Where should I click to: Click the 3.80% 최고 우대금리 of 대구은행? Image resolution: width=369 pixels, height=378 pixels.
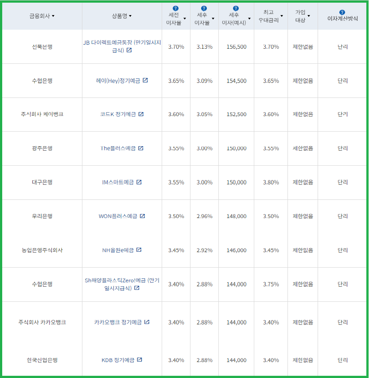[271, 182]
